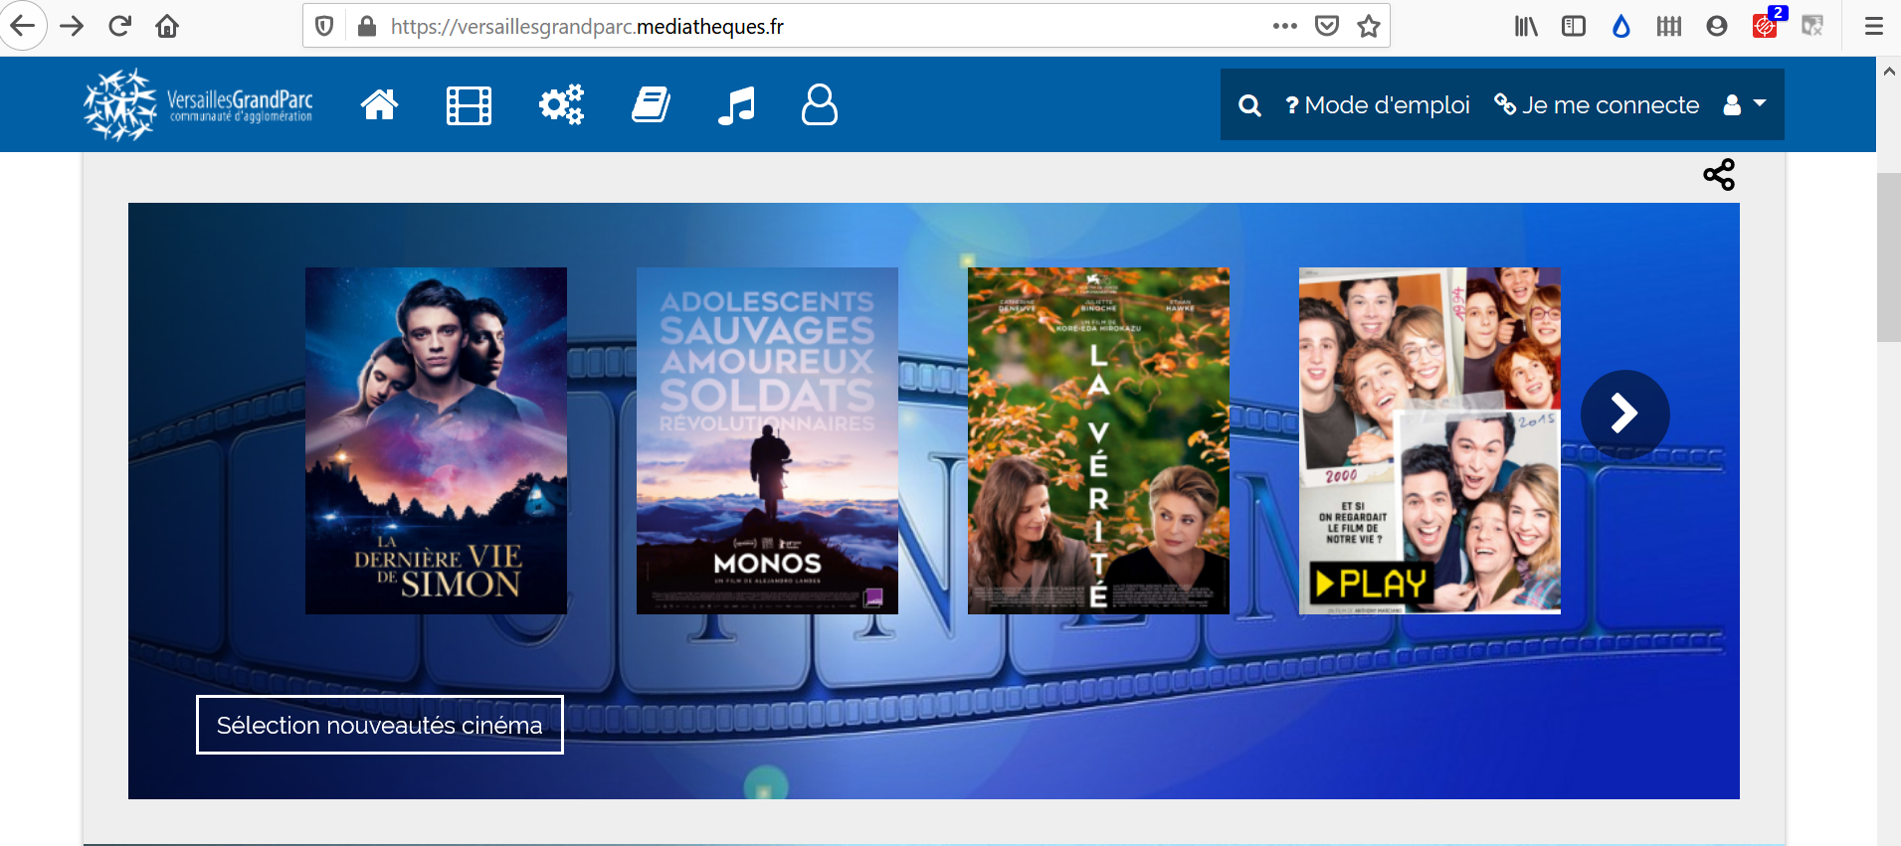Go back using the browser back arrow
This screenshot has height=846, width=1901.
point(23,26)
